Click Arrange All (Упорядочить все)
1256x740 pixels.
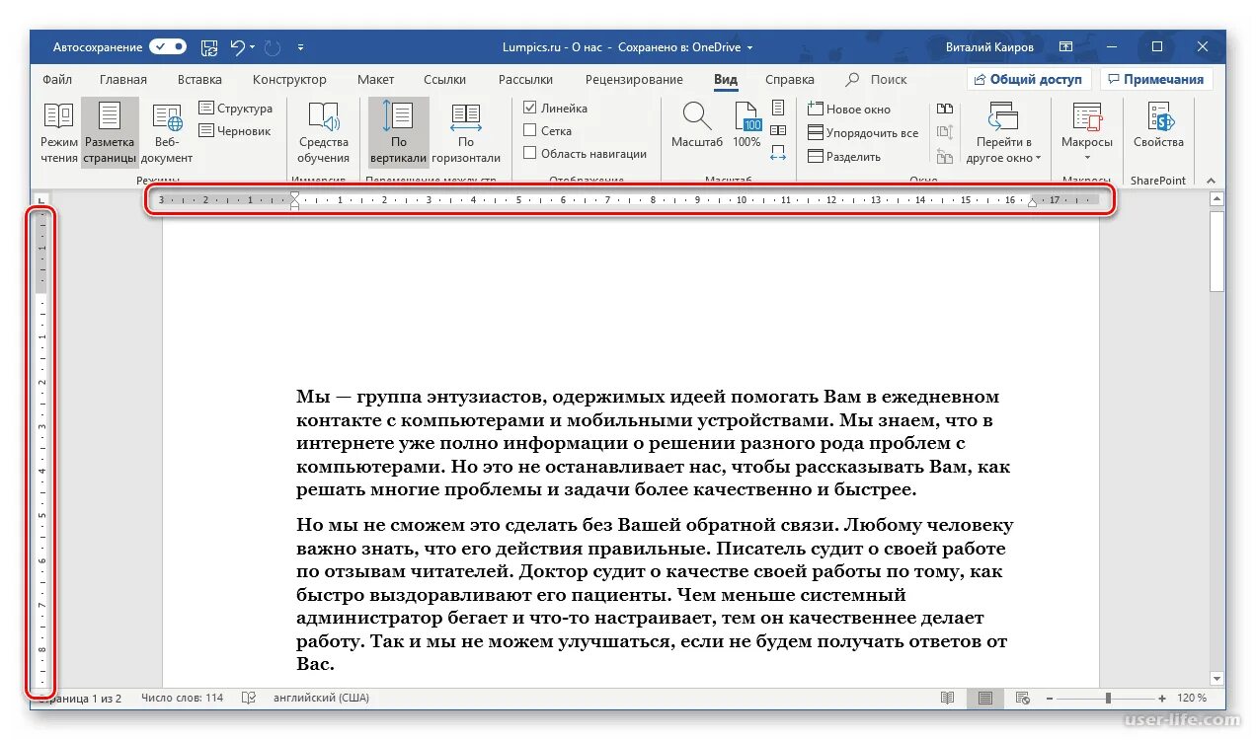[x=862, y=132]
